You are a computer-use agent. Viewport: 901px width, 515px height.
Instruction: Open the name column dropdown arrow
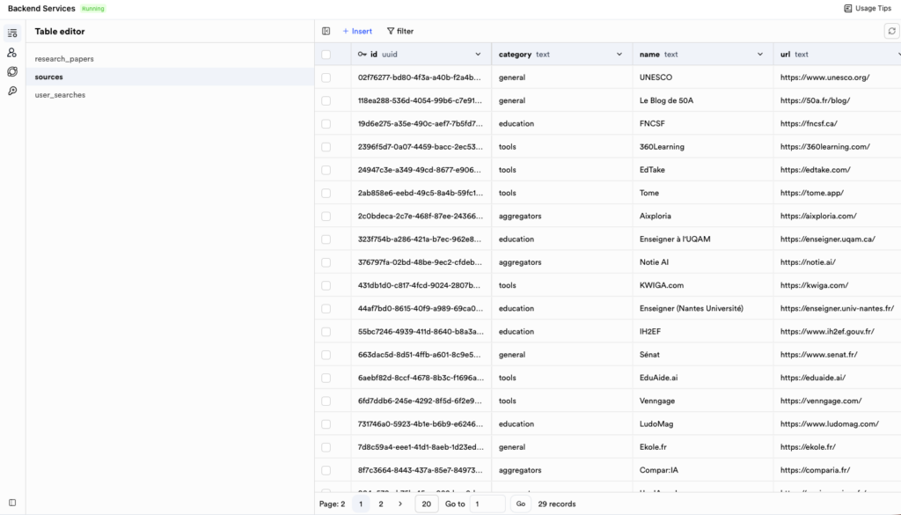[x=760, y=55]
